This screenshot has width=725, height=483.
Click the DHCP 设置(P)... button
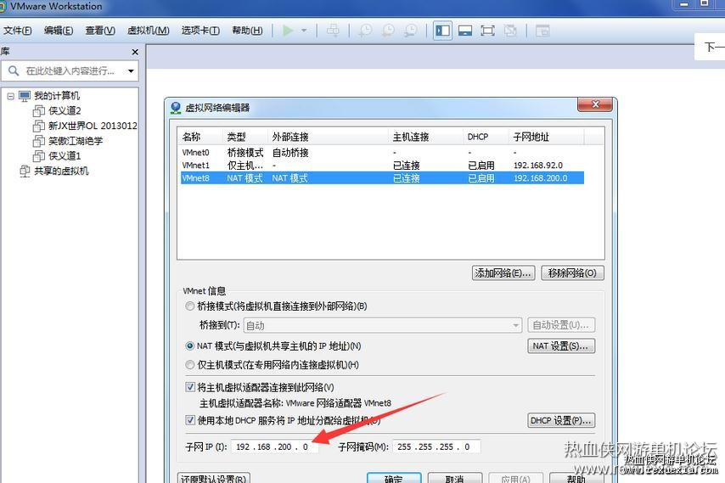pyautogui.click(x=561, y=420)
